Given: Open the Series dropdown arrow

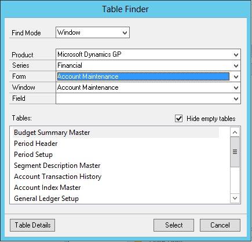Looking at the screenshot, I should 236,65.
